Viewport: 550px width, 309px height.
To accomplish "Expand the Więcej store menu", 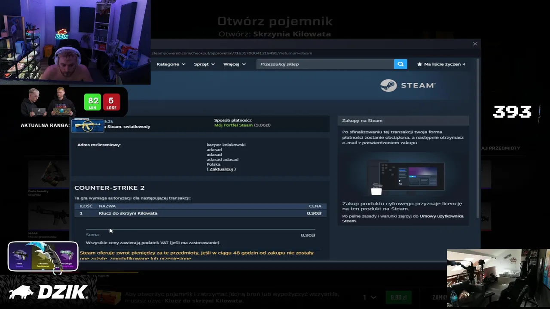I will point(234,64).
